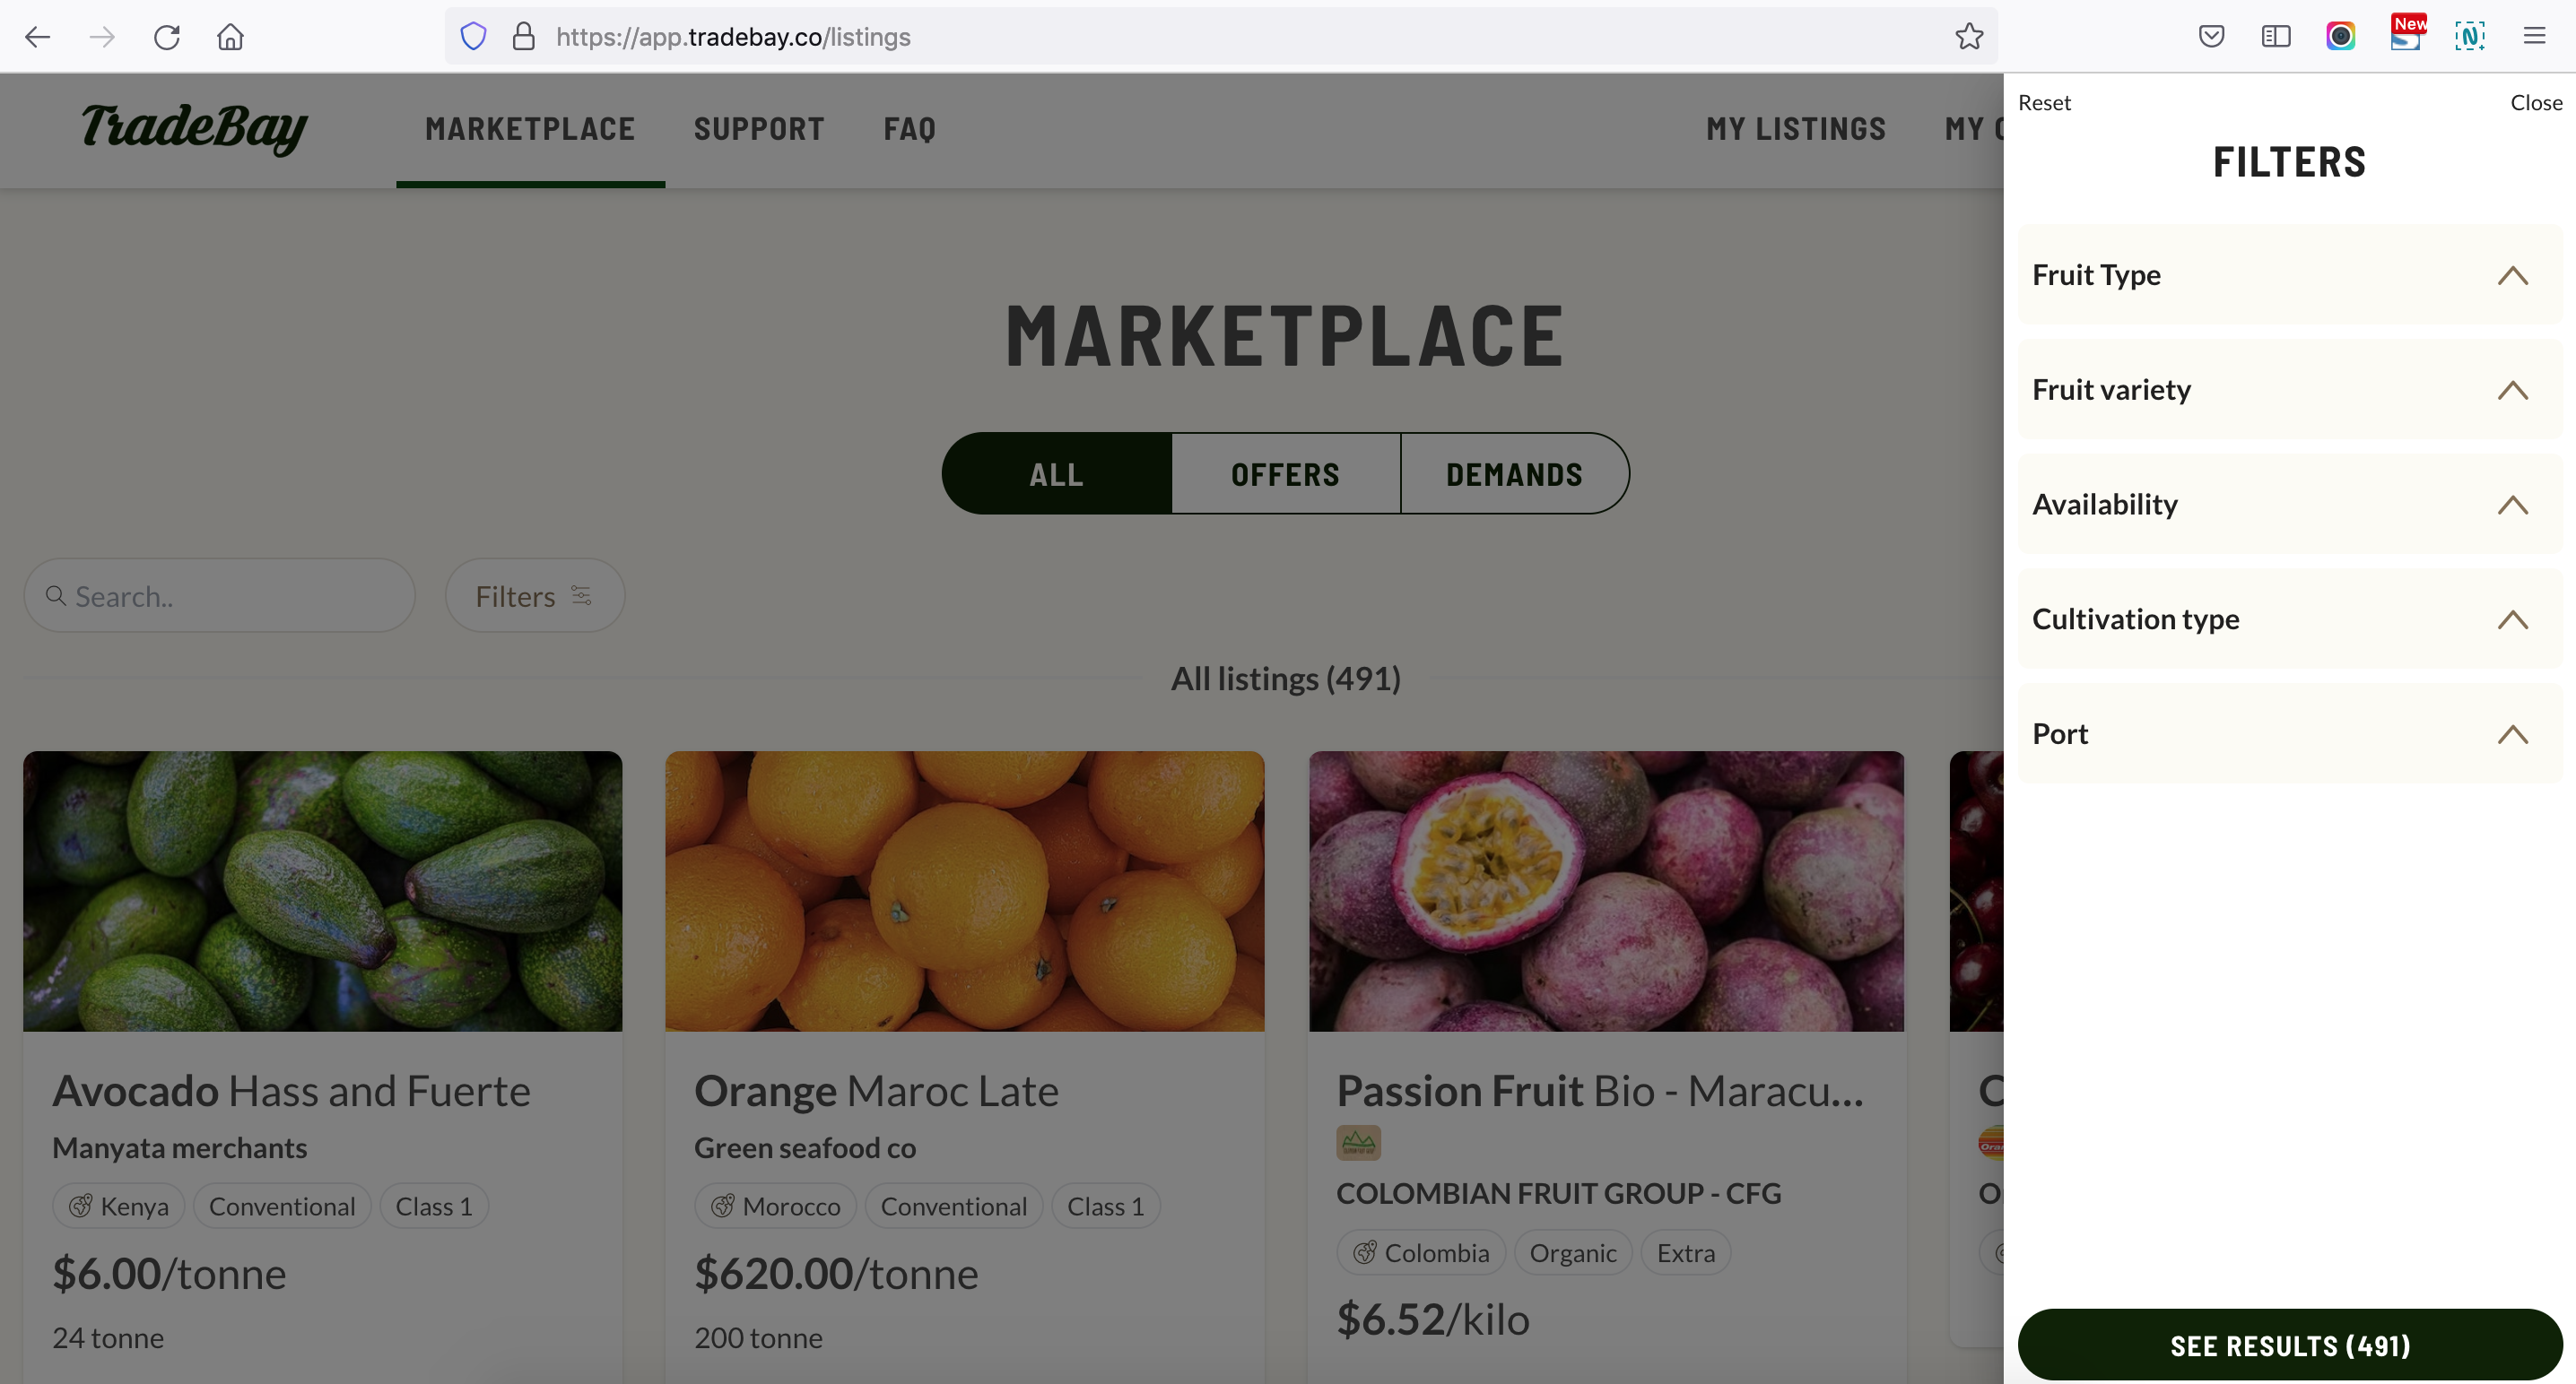
Task: Click the TradeBay logo
Action: click(x=194, y=128)
